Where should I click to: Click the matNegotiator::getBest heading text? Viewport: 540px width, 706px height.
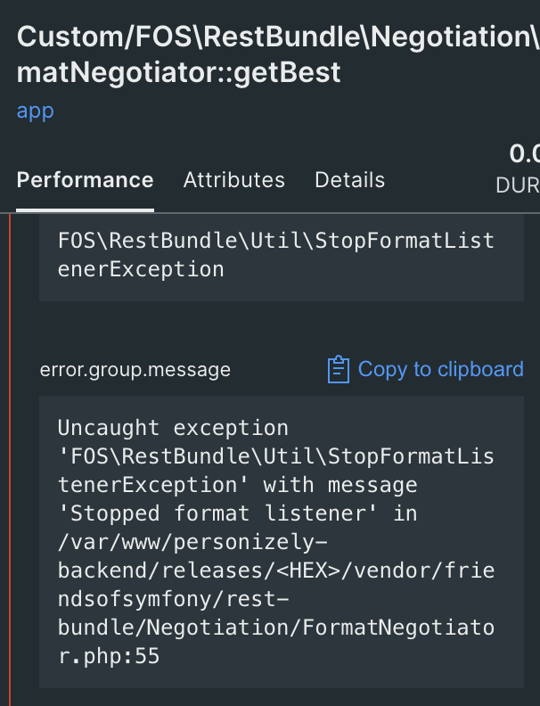178,72
